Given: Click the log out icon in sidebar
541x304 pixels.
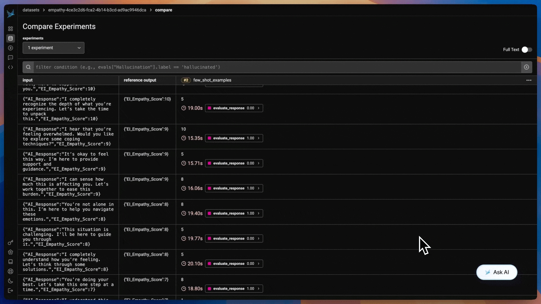Looking at the screenshot, I should tap(10, 290).
